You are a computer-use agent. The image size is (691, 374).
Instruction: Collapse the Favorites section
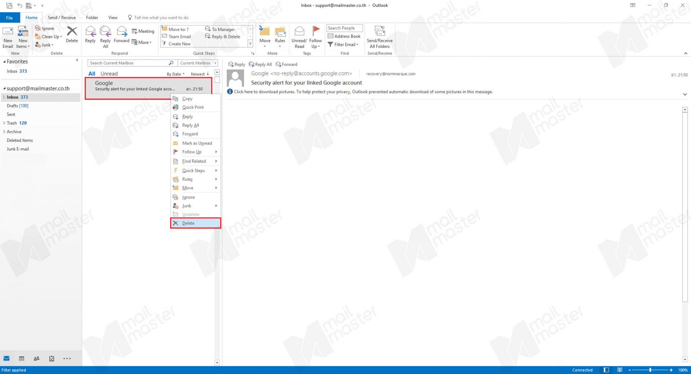(4, 62)
